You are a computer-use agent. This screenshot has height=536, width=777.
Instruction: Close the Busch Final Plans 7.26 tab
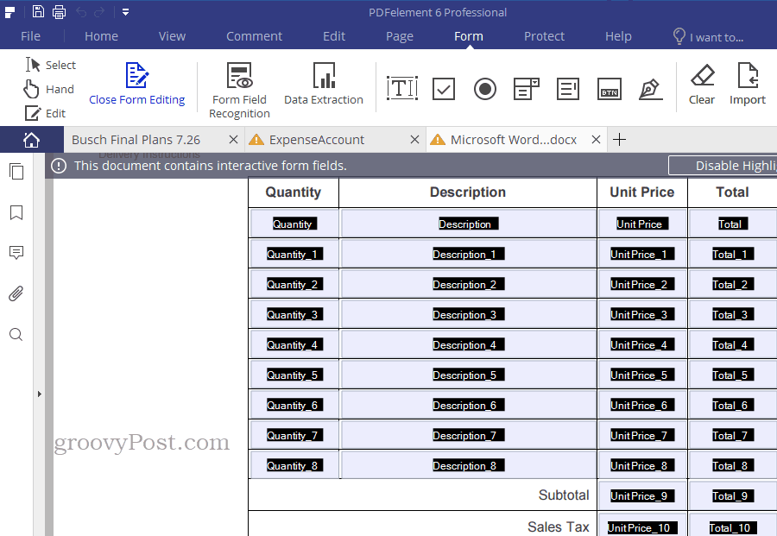(x=233, y=140)
